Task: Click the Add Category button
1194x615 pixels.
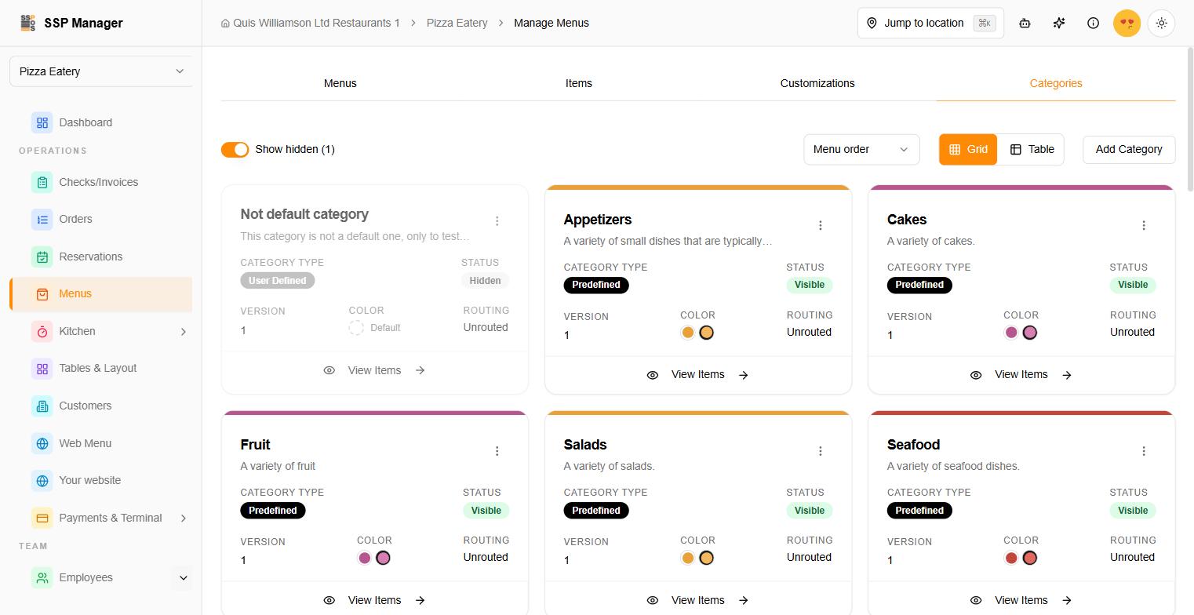Action: pyautogui.click(x=1129, y=149)
